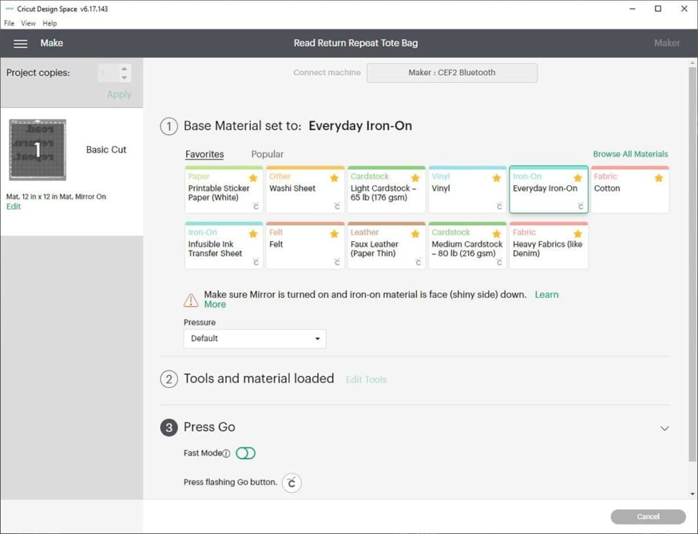
Task: Click favorite star on Light Cardstock card
Action: [415, 178]
